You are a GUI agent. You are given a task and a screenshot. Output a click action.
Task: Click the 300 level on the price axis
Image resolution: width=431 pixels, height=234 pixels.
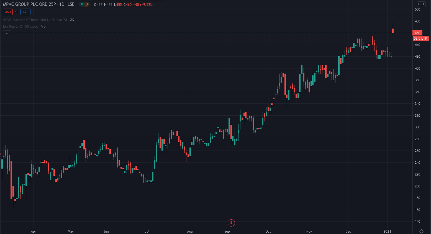pos(417,127)
